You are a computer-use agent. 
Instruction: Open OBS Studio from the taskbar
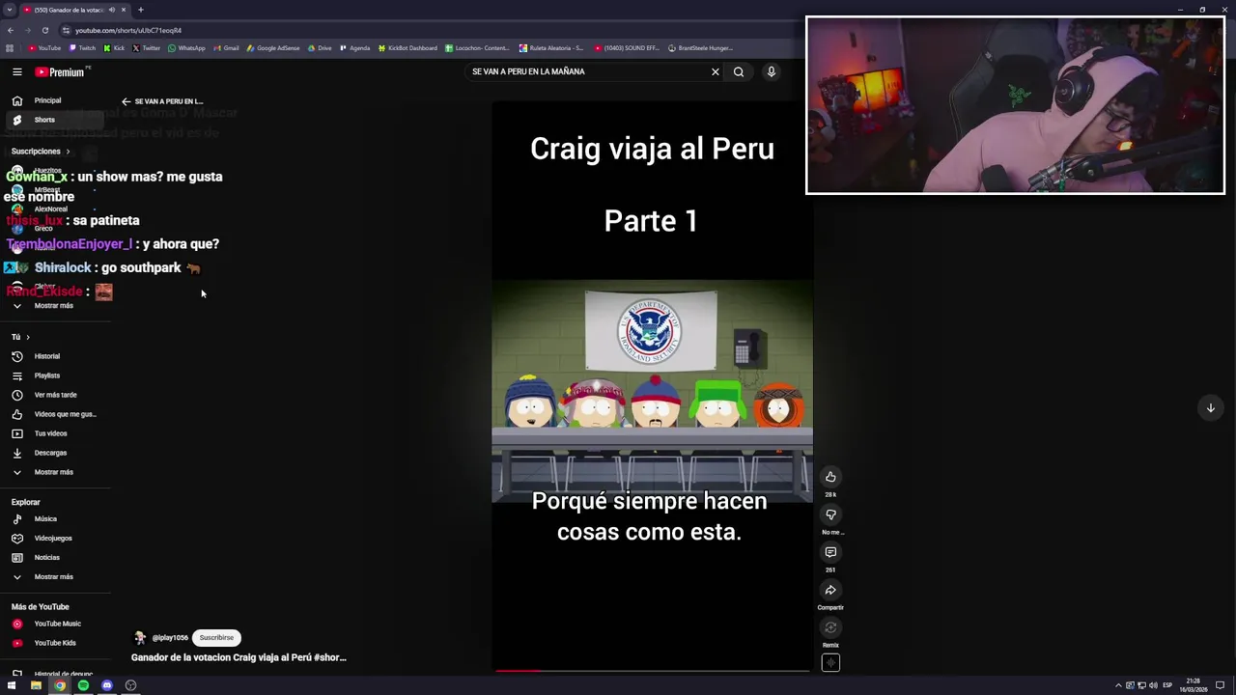click(130, 685)
